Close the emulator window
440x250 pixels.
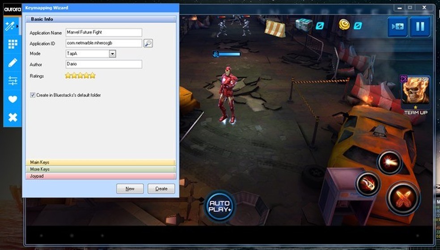pyautogui.click(x=424, y=8)
